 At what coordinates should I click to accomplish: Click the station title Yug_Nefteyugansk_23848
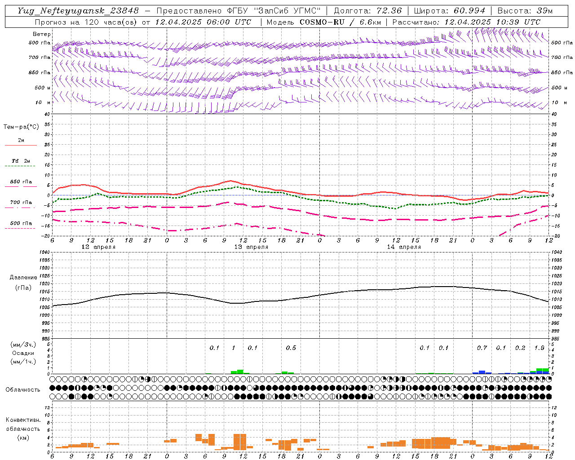78,11
